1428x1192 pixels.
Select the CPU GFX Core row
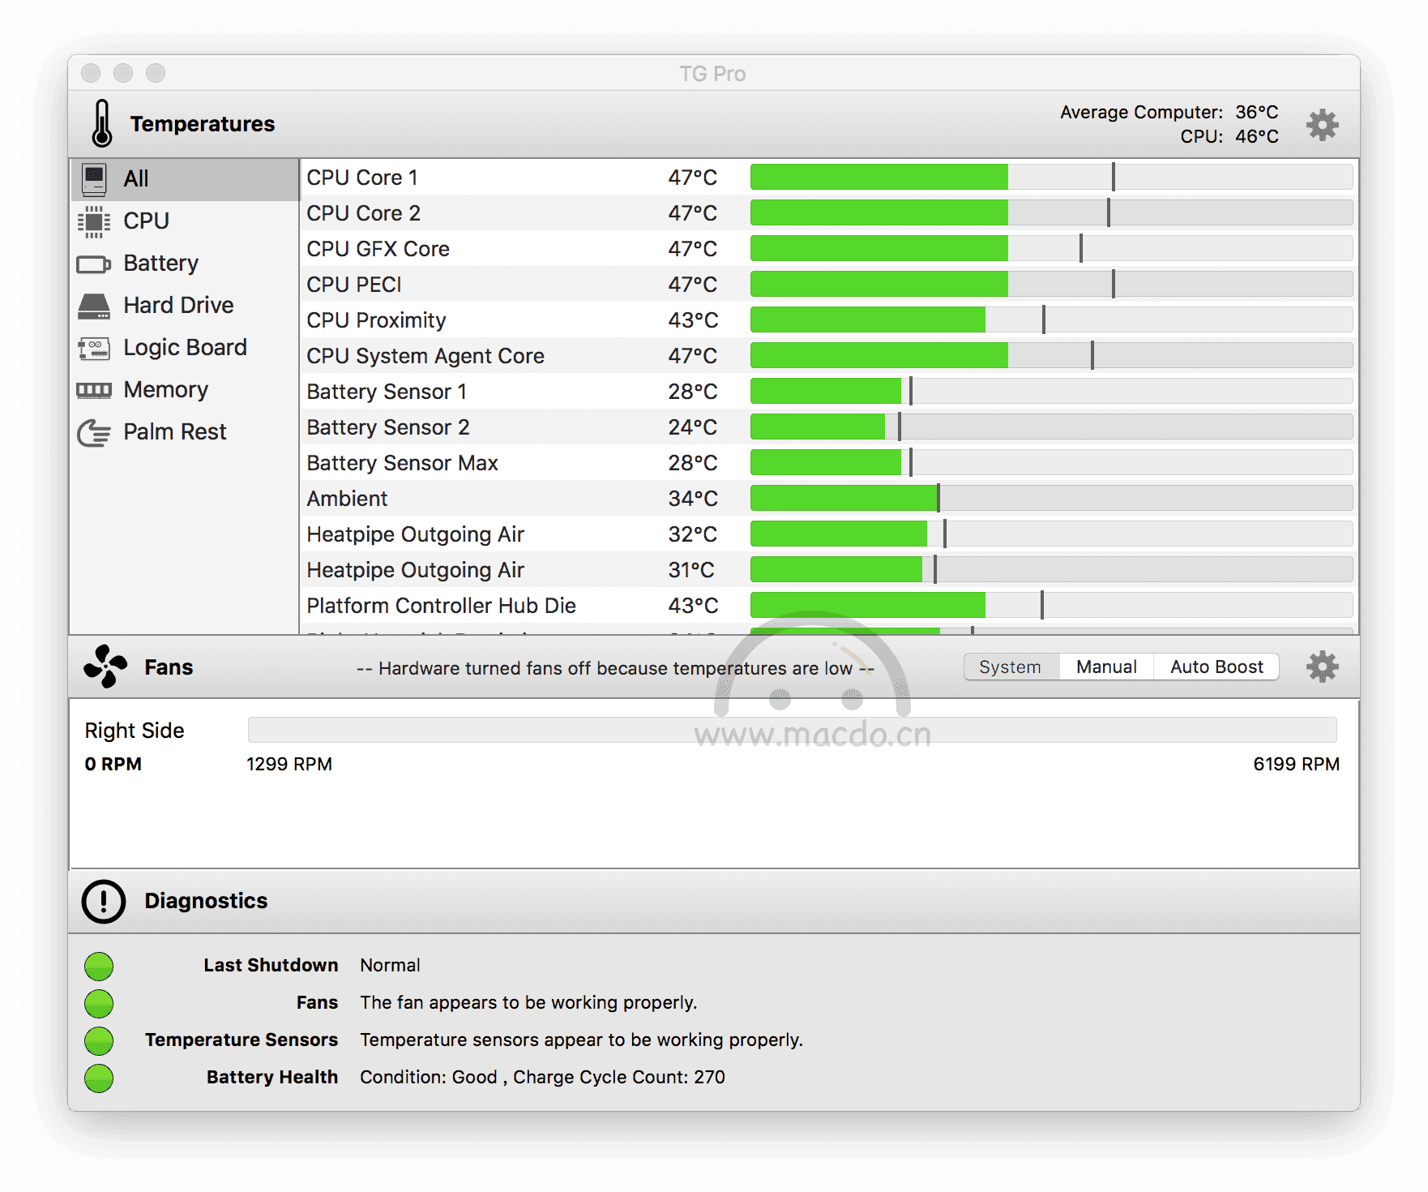(829, 248)
